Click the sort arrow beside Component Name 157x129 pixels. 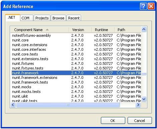(47, 30)
